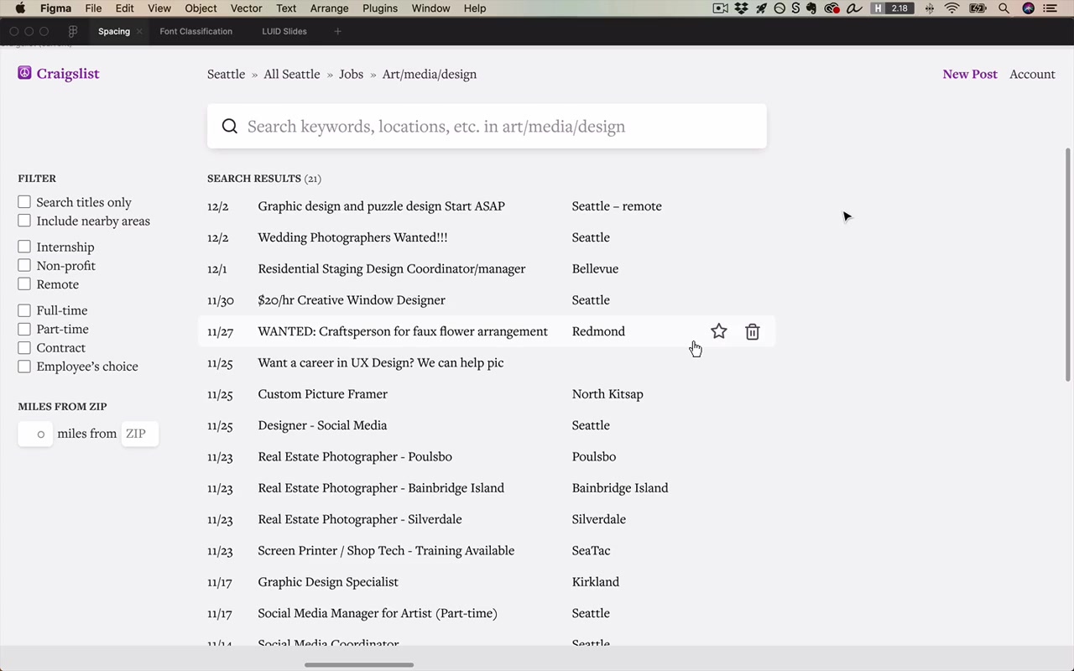Open the Plugins menu
1074x671 pixels.
(380, 8)
